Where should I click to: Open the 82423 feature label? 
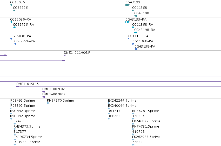[x=19, y=121]
